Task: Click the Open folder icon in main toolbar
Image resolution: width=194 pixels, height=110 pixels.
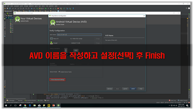Action: [x=5, y=9]
